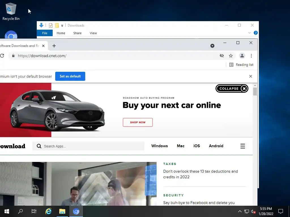Image resolution: width=290 pixels, height=217 pixels.
Task: Click the page vertical scrollbar thumb
Action: click(x=255, y=92)
